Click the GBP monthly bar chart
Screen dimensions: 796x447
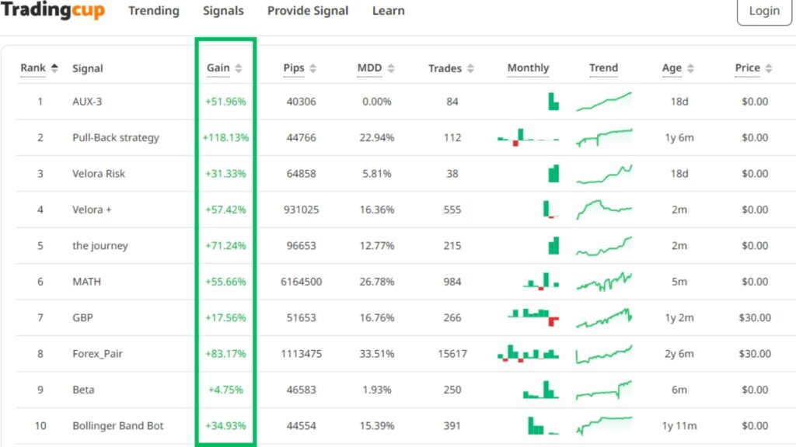point(533,317)
